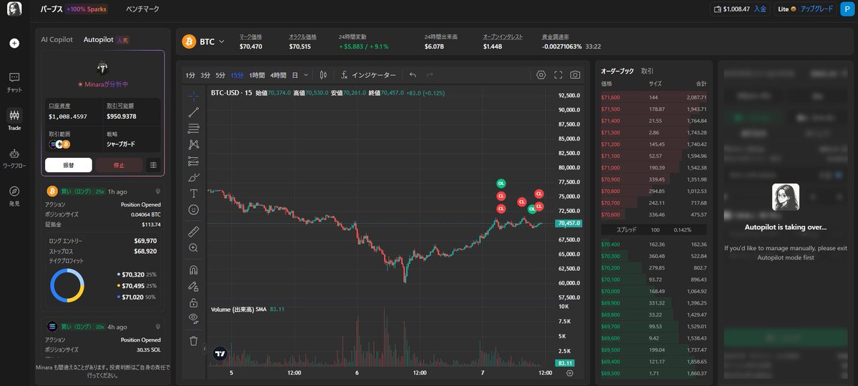Select the 取引 trades tab
Image resolution: width=858 pixels, height=386 pixels.
[x=647, y=71]
